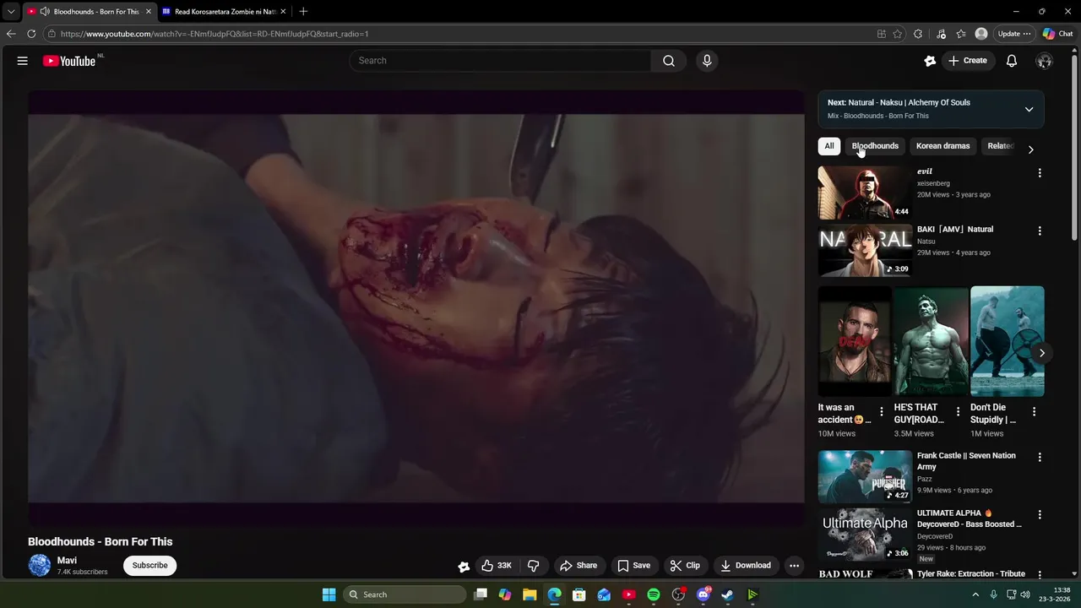The width and height of the screenshot is (1081, 608).
Task: Open YouTube notifications bell
Action: 1012,61
